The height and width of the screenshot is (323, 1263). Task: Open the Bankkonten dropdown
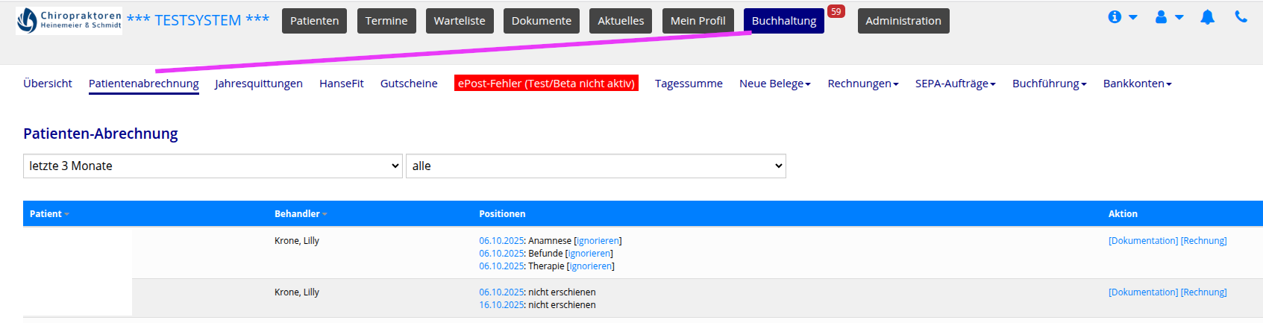[1137, 84]
